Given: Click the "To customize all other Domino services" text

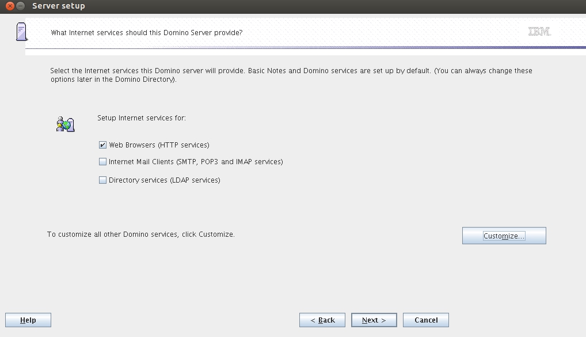Looking at the screenshot, I should pos(141,234).
